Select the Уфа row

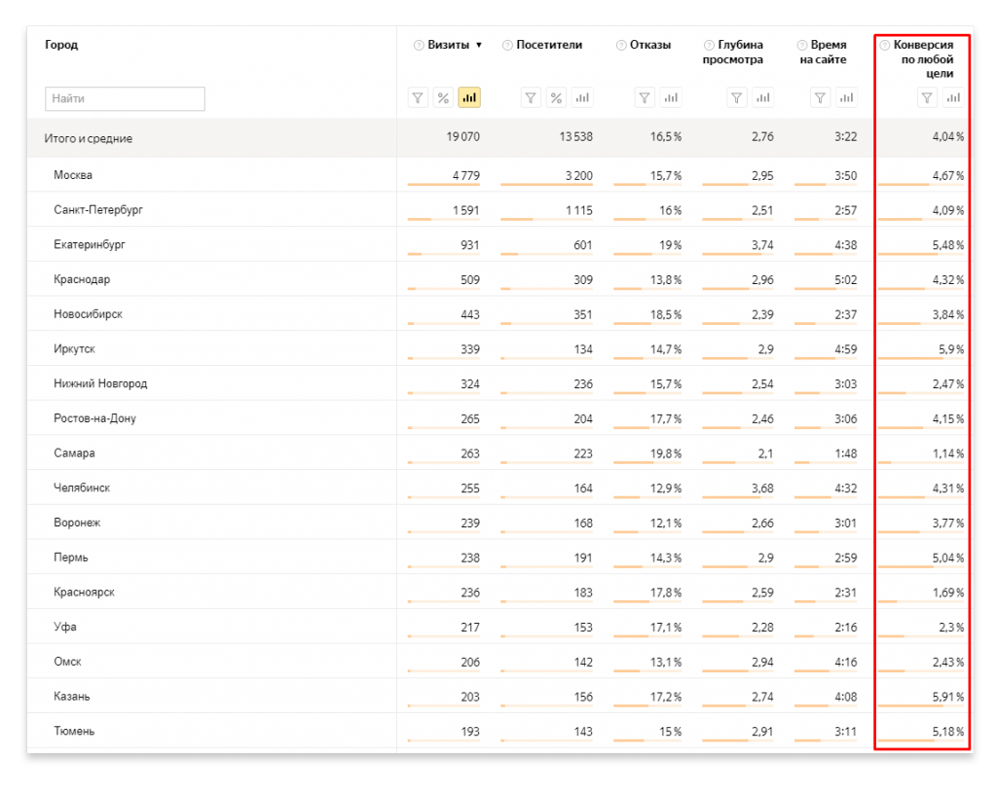pos(499,627)
